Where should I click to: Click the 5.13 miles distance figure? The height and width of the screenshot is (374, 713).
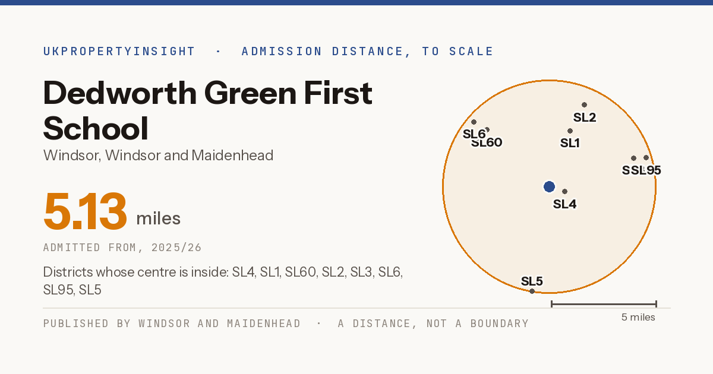tap(112, 212)
